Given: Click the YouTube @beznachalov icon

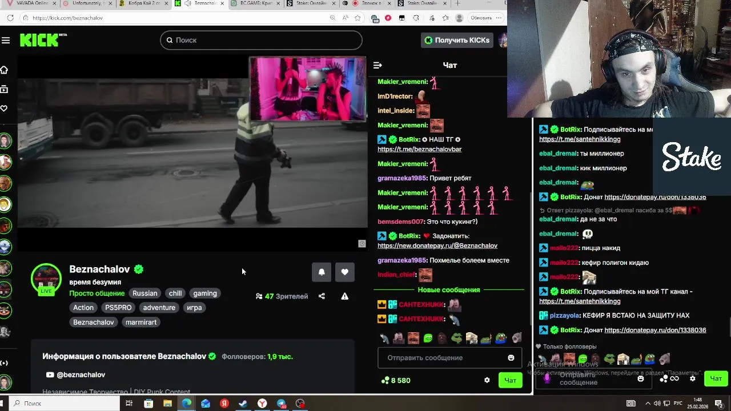Looking at the screenshot, I should tap(50, 375).
